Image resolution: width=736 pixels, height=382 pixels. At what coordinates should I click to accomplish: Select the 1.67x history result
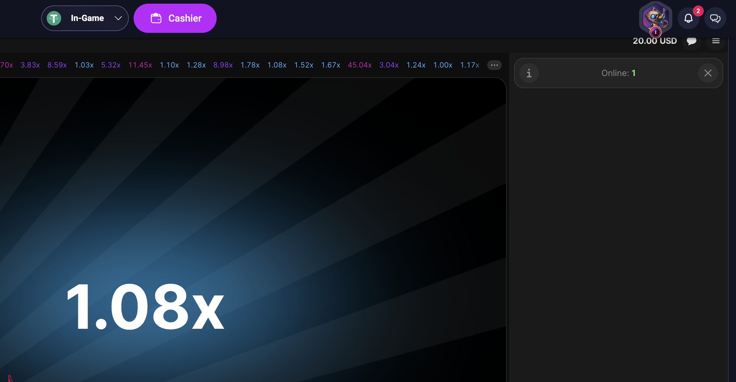click(331, 65)
